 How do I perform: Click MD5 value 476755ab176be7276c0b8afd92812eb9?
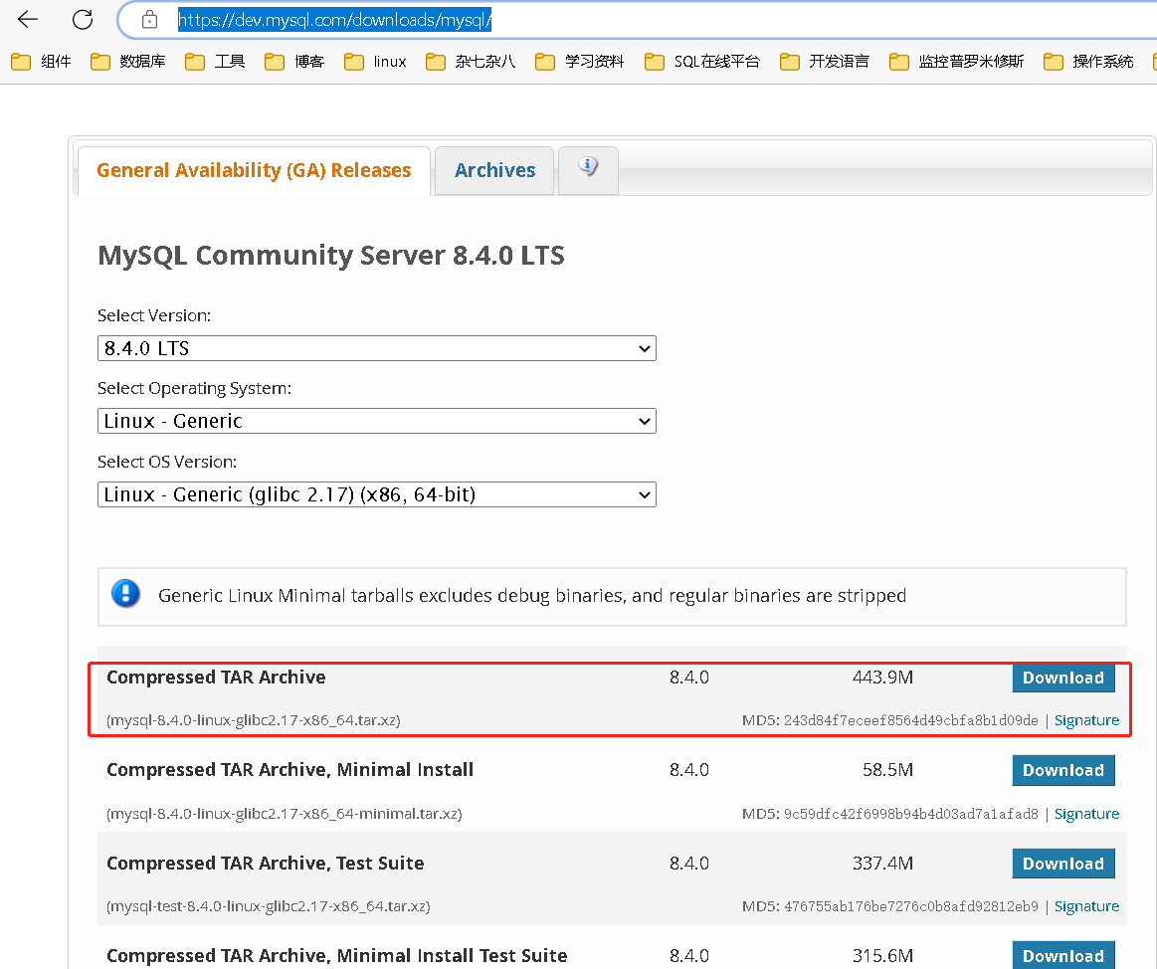[x=910, y=906]
